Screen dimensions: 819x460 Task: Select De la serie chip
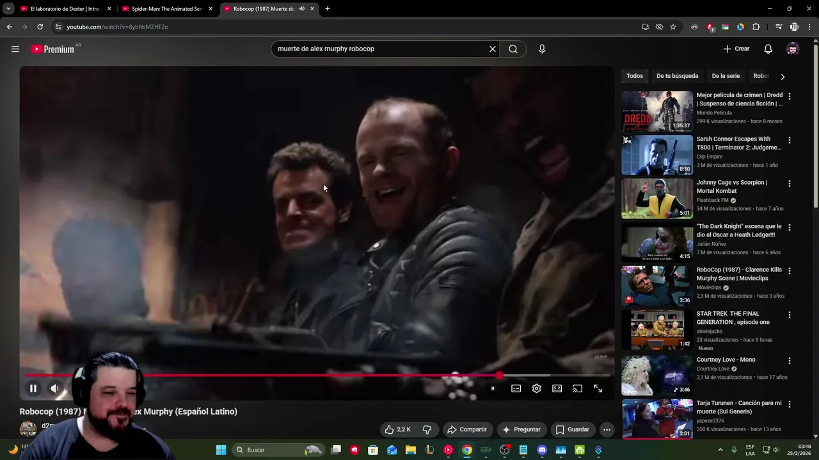[726, 76]
